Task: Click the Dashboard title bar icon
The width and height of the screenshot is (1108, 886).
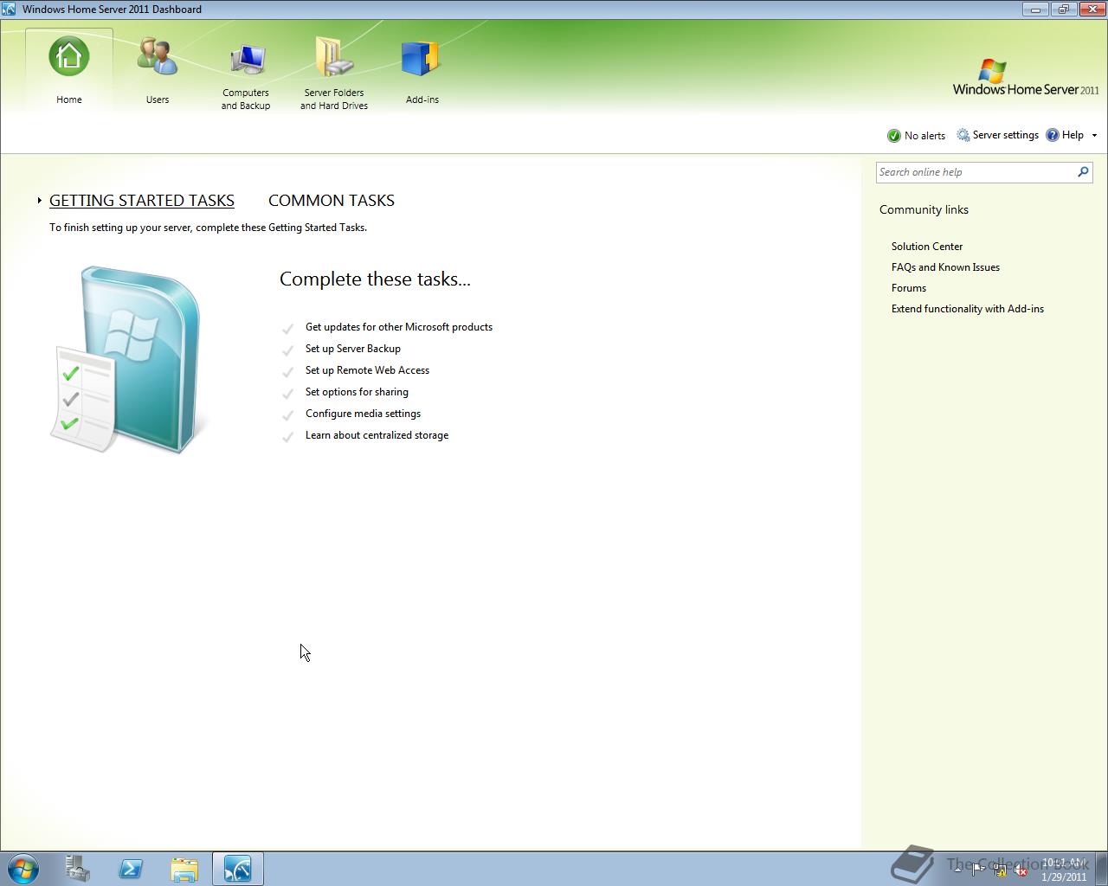Action: click(x=9, y=10)
